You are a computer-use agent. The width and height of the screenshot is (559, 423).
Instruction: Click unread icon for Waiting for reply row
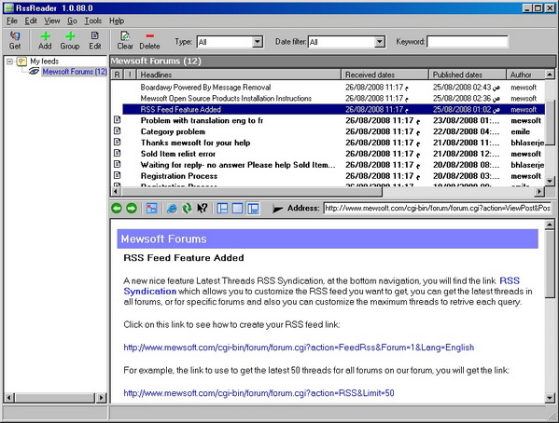(117, 164)
